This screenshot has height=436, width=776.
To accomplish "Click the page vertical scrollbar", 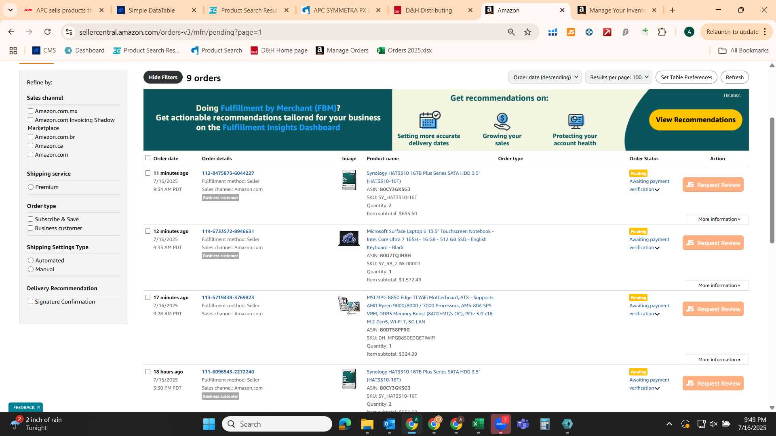I will 772,180.
